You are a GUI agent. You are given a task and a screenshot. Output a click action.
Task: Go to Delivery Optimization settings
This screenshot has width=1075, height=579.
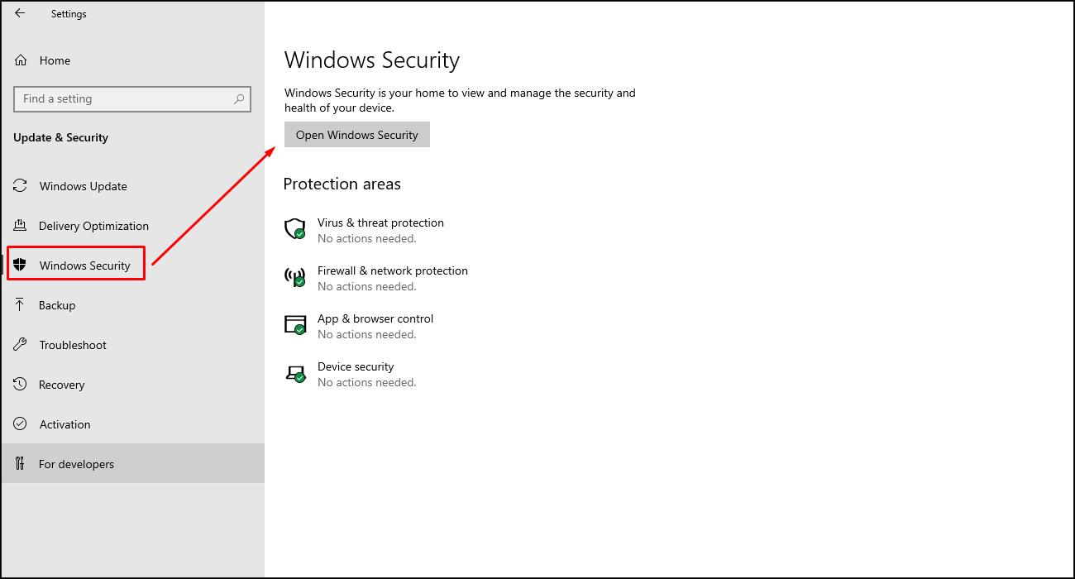point(132,226)
